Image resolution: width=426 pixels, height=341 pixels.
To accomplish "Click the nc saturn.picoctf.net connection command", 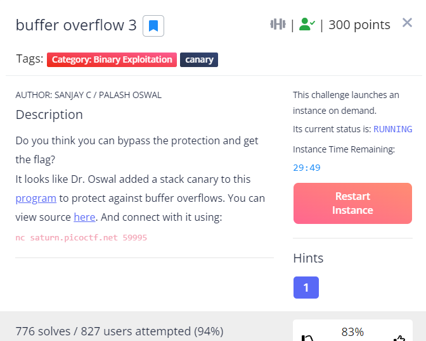I will (81, 238).
